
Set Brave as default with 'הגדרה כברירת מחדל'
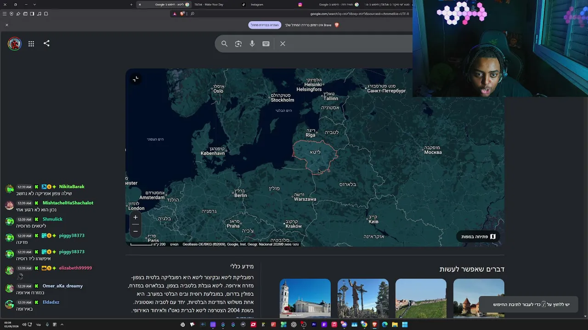(265, 25)
